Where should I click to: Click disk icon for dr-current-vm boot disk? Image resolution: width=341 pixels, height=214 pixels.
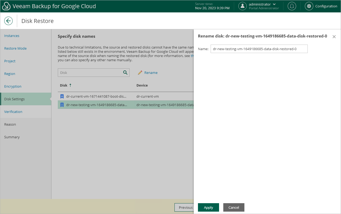click(x=62, y=96)
